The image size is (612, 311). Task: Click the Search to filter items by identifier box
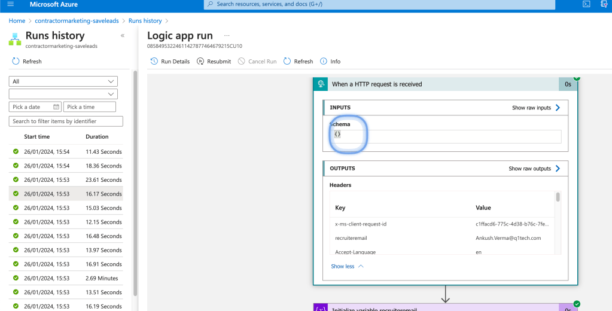click(66, 121)
